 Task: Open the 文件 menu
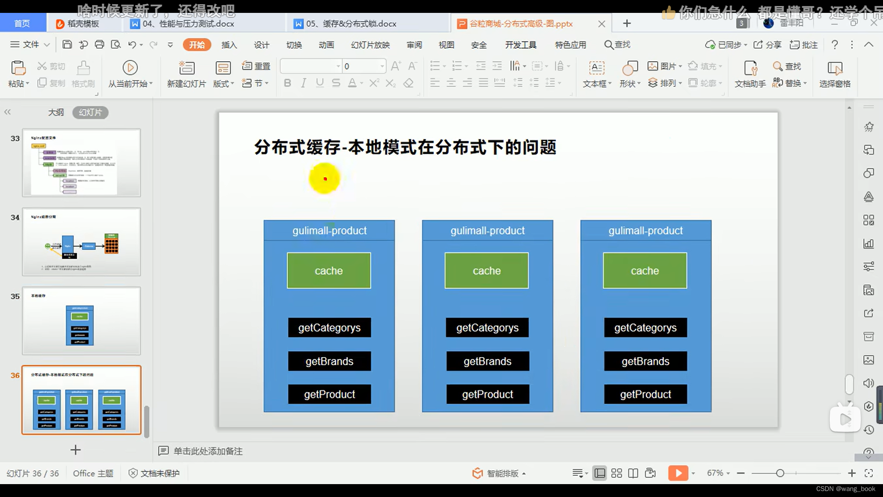pos(30,45)
